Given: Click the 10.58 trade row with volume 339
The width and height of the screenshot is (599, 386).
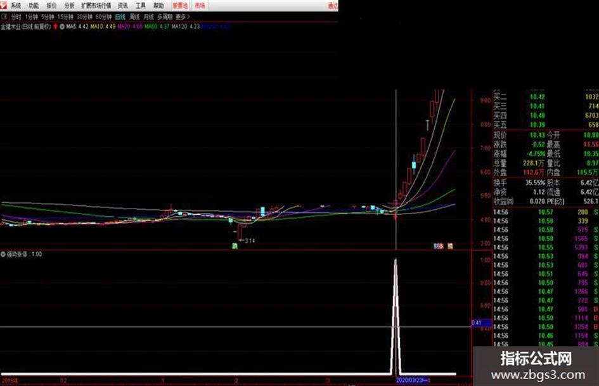Looking at the screenshot, I should pos(546,221).
